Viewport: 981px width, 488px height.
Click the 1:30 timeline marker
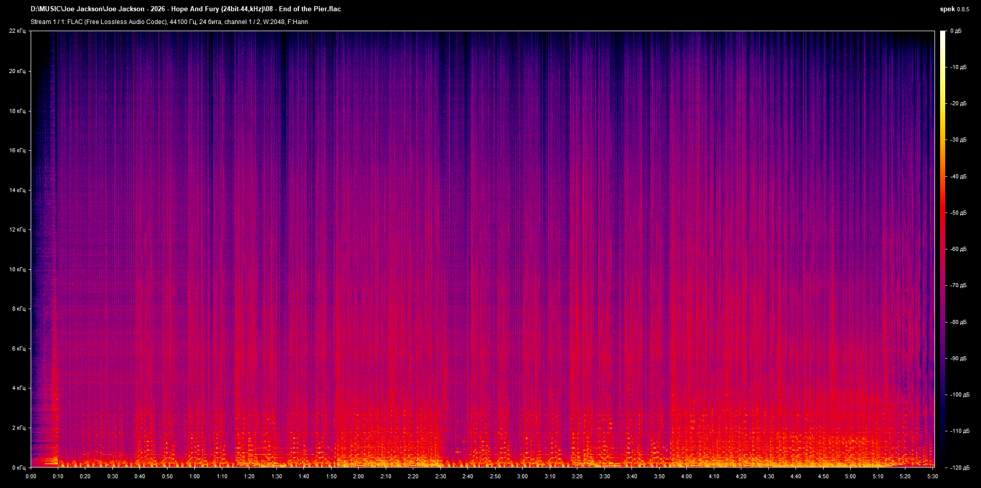(x=276, y=476)
